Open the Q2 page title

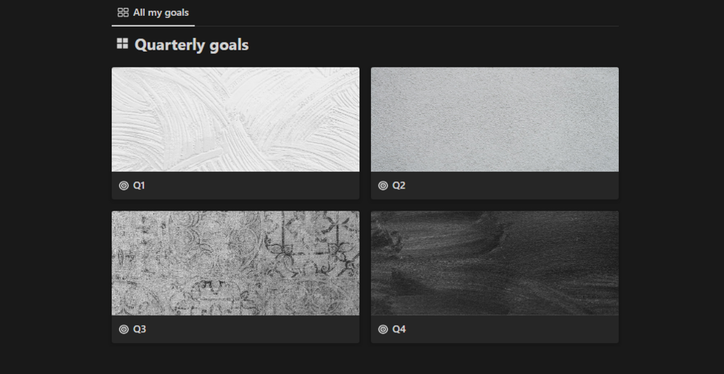398,186
